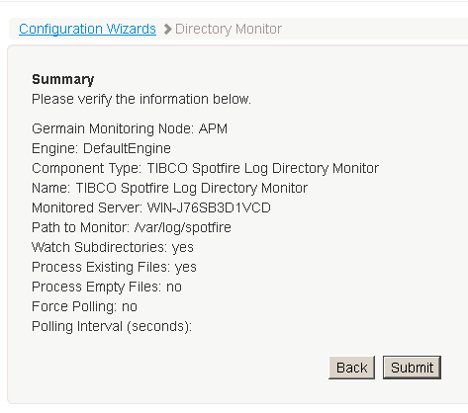Select the Germain Monitoring Node: APM line
Screen dimensions: 468x413
coord(130,128)
